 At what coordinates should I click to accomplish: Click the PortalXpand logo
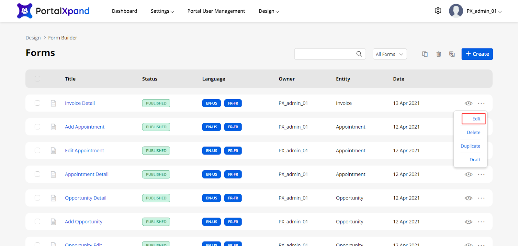[53, 11]
